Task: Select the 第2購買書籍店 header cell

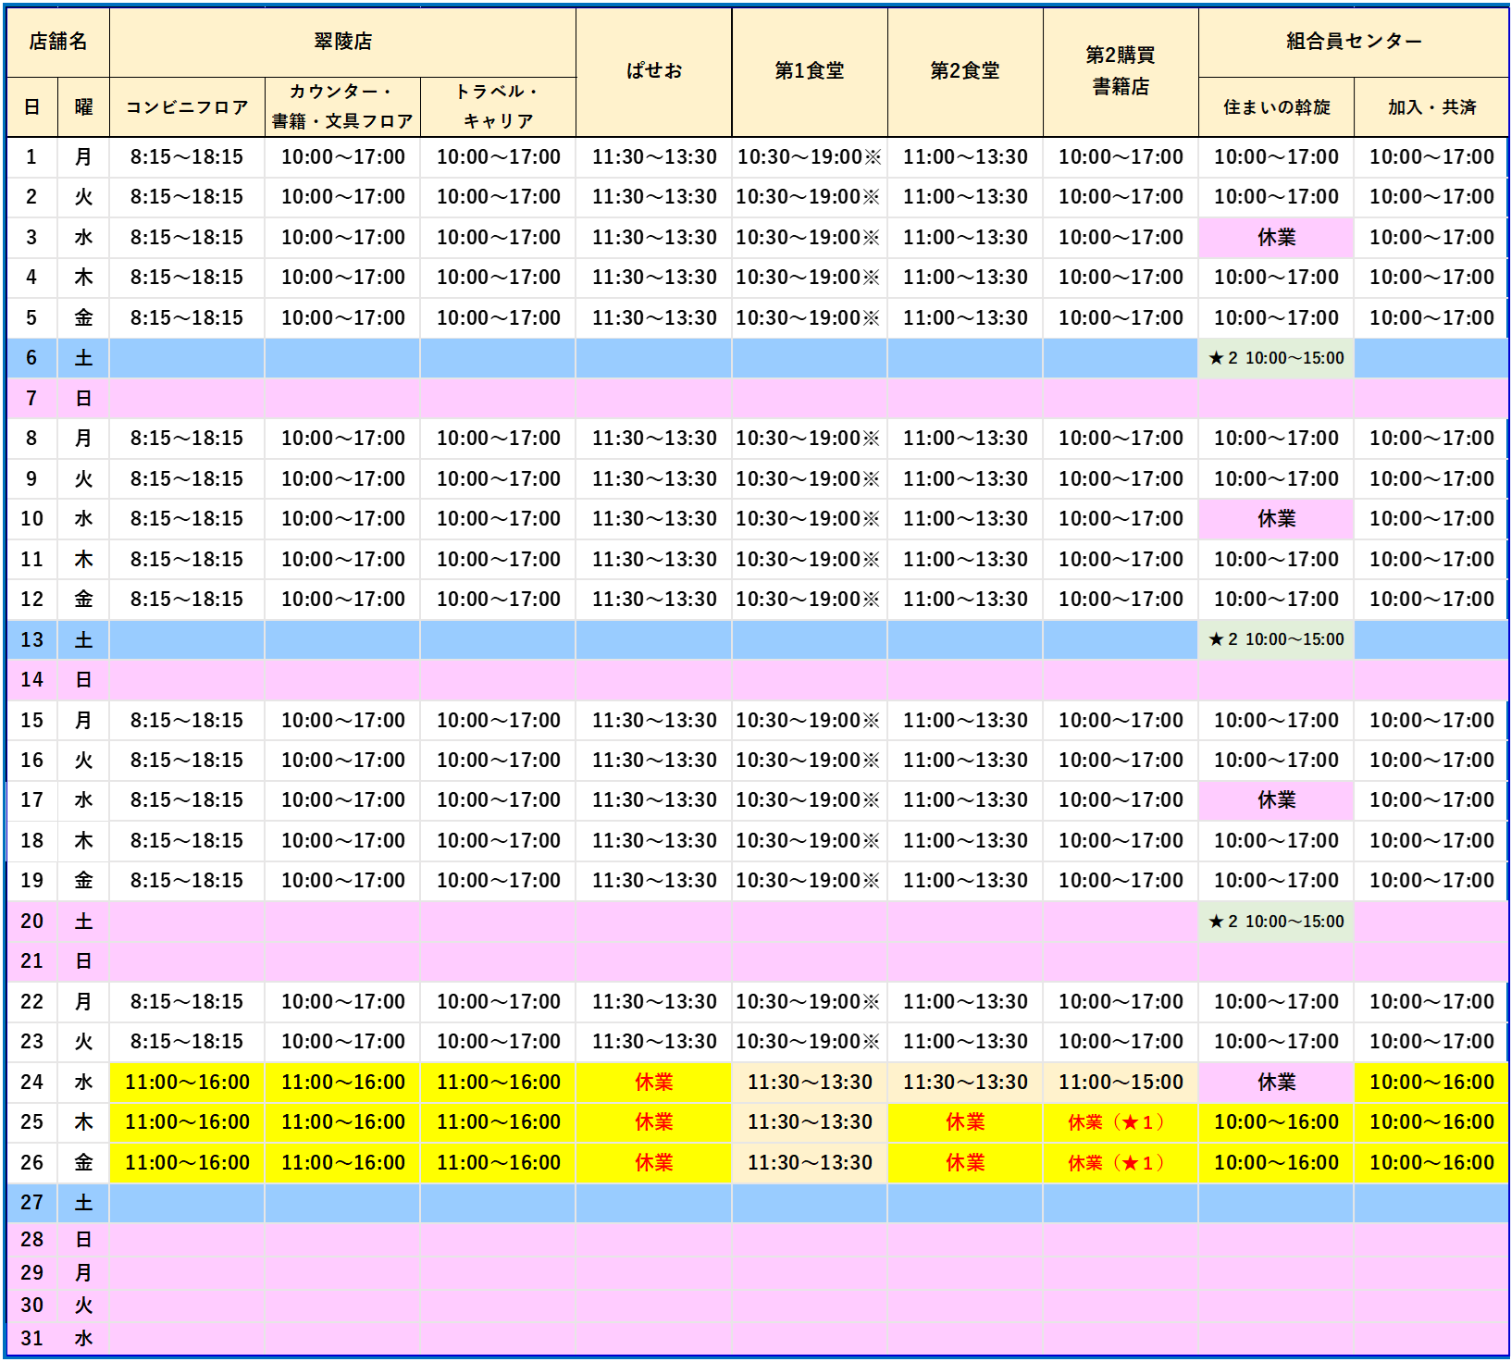Action: pyautogui.click(x=1120, y=71)
